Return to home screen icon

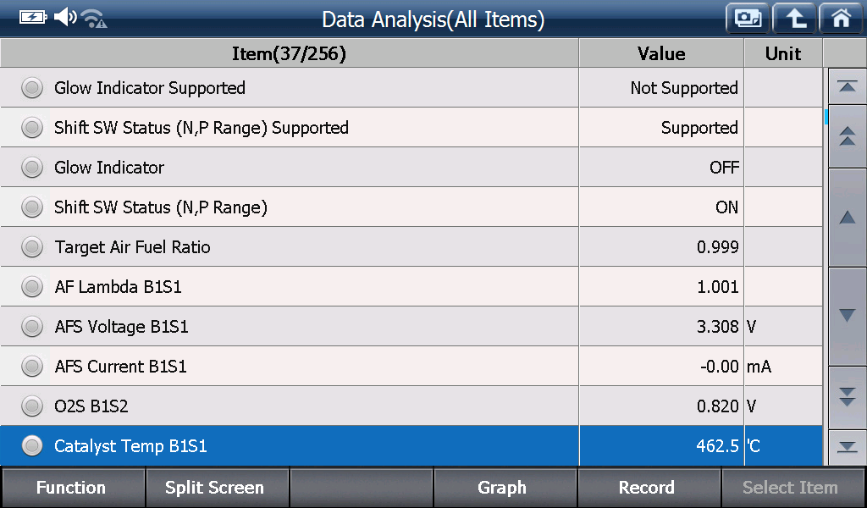coord(841,19)
